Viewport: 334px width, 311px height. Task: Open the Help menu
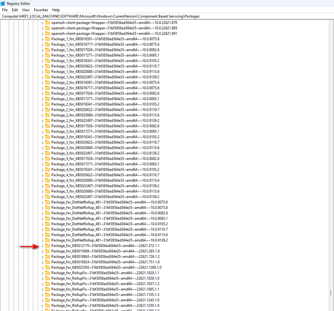click(x=56, y=10)
